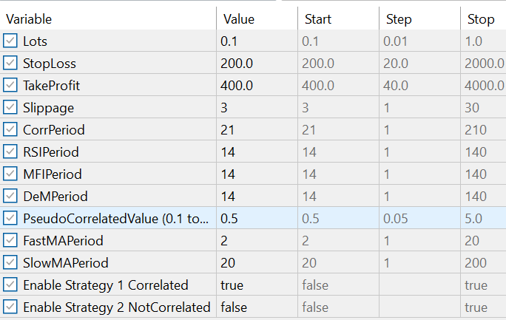Open the Strategy 2 NotCorrelated false value
The width and height of the screenshot is (506, 320).
255,307
